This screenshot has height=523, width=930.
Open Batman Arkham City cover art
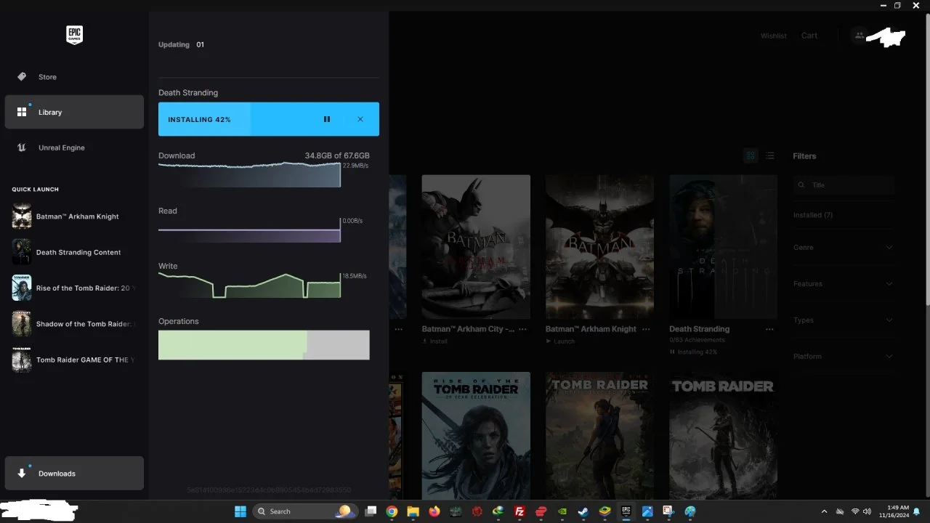(x=476, y=247)
